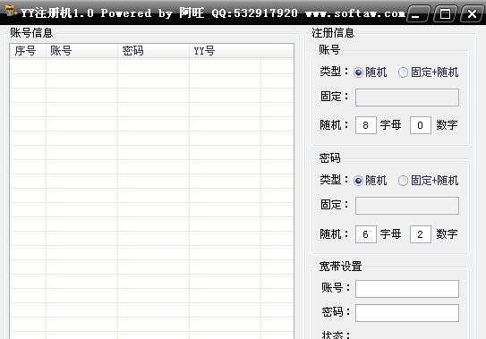Click the 固定 field in 账号 group

[407, 97]
